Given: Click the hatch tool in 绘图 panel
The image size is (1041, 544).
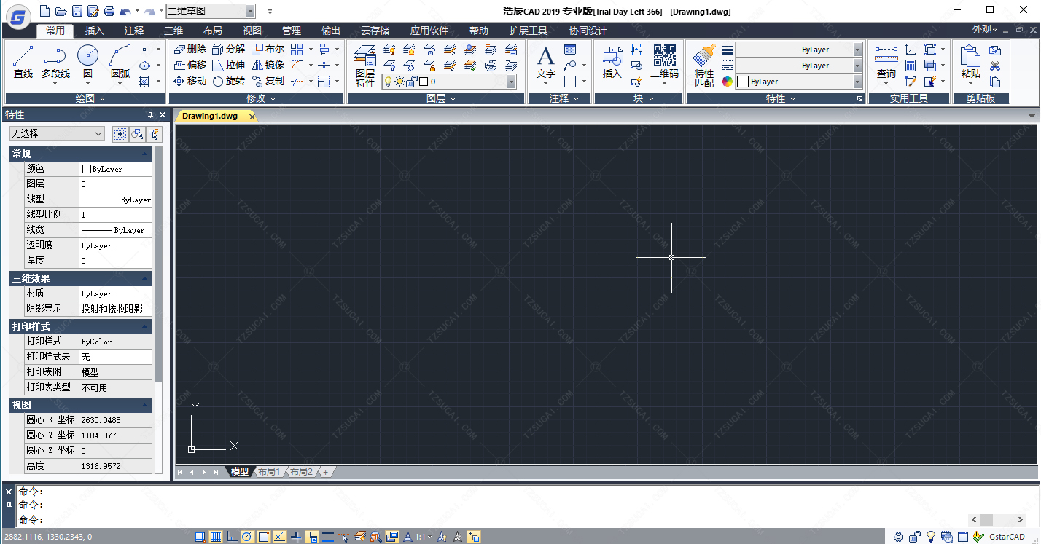Looking at the screenshot, I should tap(144, 81).
